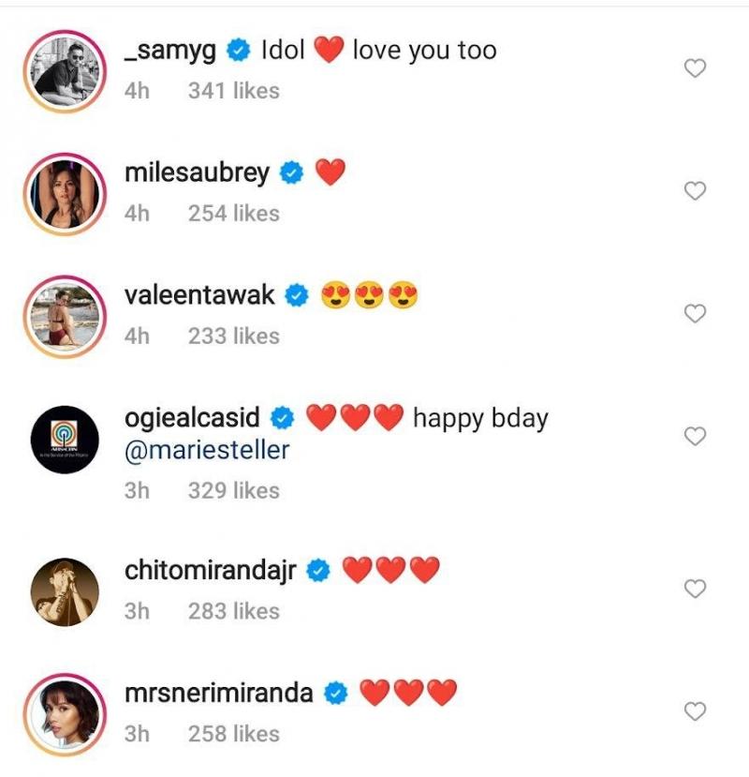Viewport: 749px width, 777px height.
Task: Like valeentawak's comment
Action: (x=695, y=314)
